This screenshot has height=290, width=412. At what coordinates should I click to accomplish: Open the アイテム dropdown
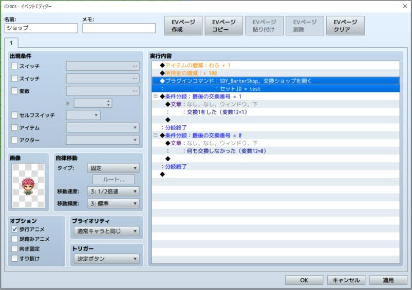click(x=103, y=127)
